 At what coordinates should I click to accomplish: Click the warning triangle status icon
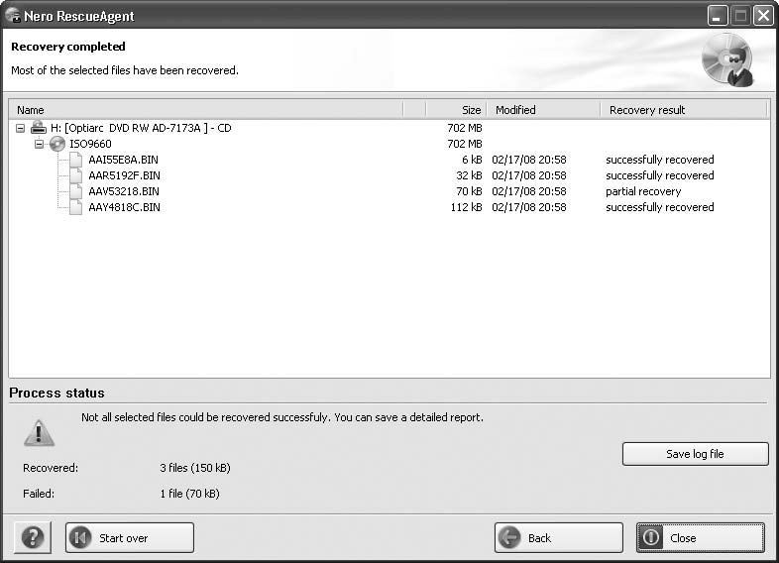point(39,432)
